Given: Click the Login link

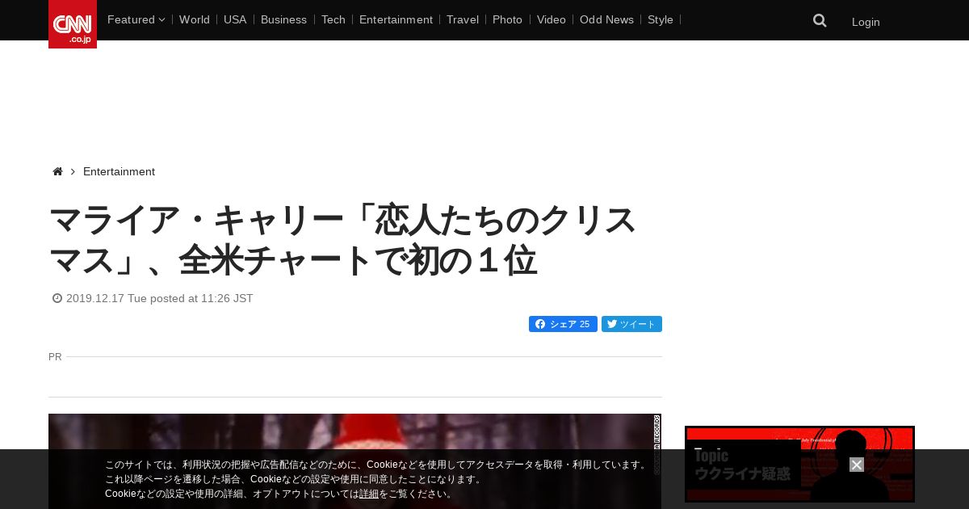Looking at the screenshot, I should tap(866, 22).
